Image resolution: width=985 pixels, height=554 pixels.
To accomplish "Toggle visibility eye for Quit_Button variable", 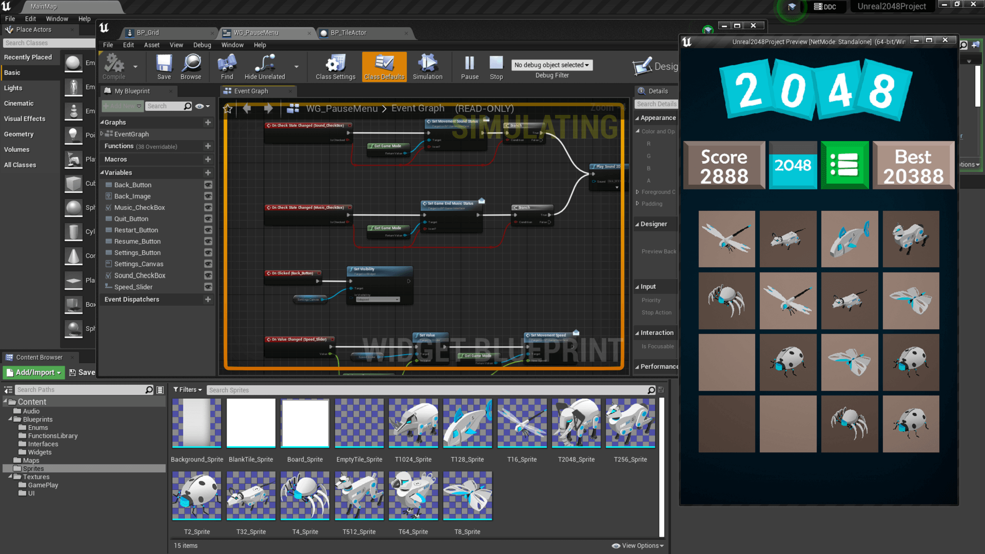I will pyautogui.click(x=208, y=219).
